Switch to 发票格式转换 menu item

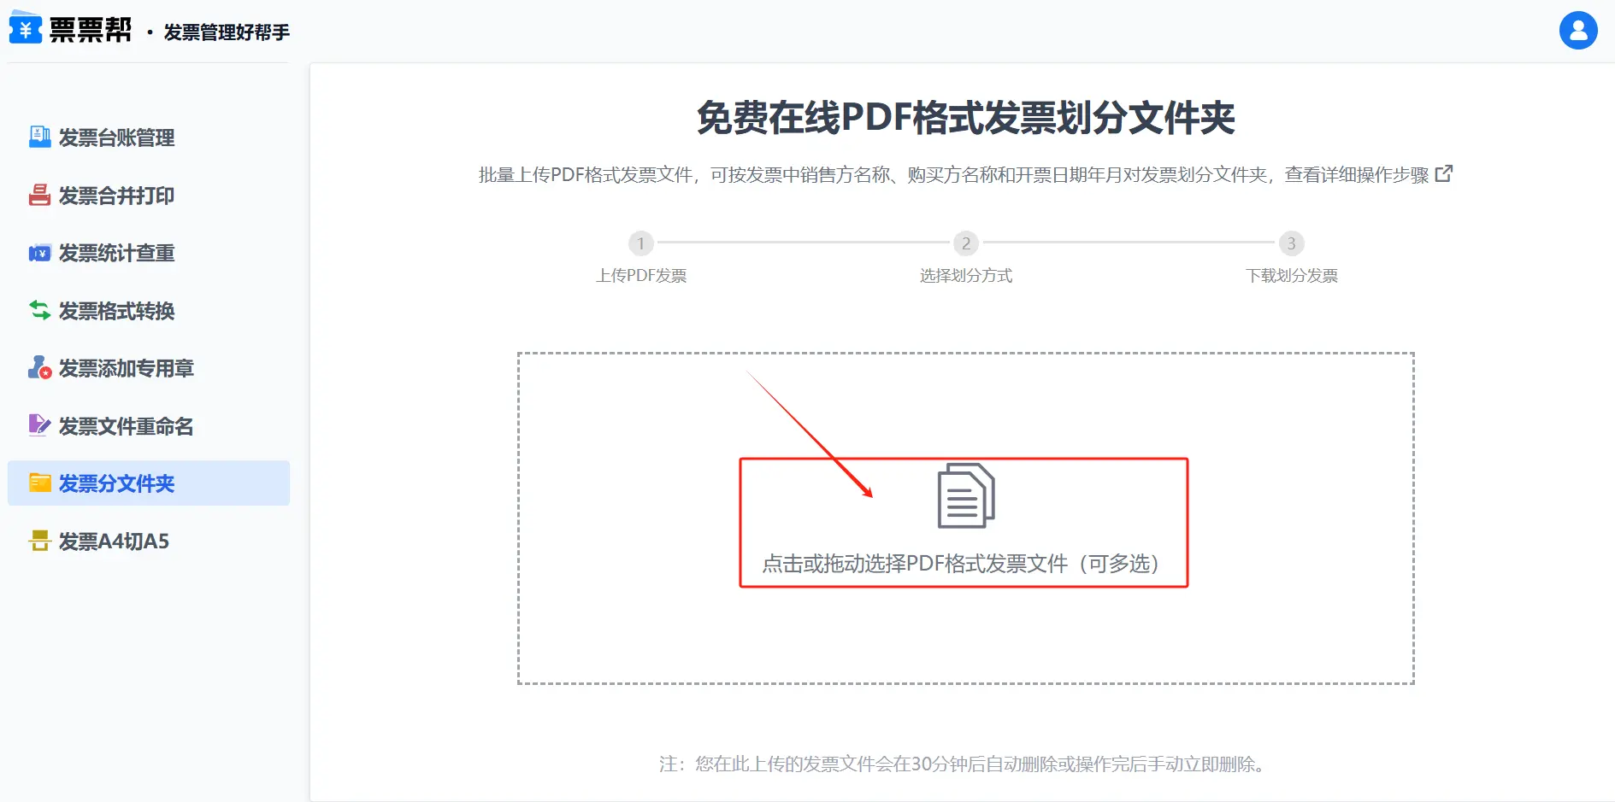coord(116,311)
